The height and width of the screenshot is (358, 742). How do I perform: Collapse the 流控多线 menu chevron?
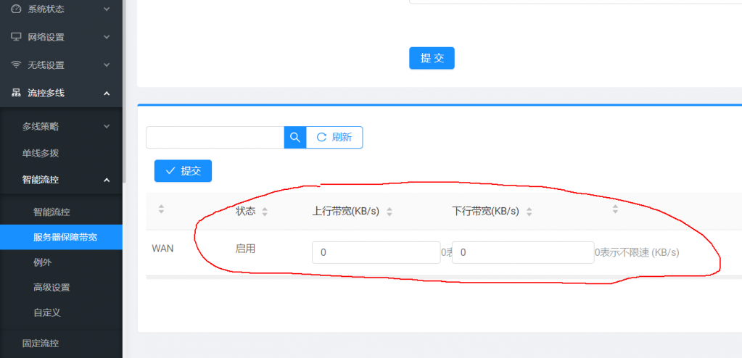107,93
